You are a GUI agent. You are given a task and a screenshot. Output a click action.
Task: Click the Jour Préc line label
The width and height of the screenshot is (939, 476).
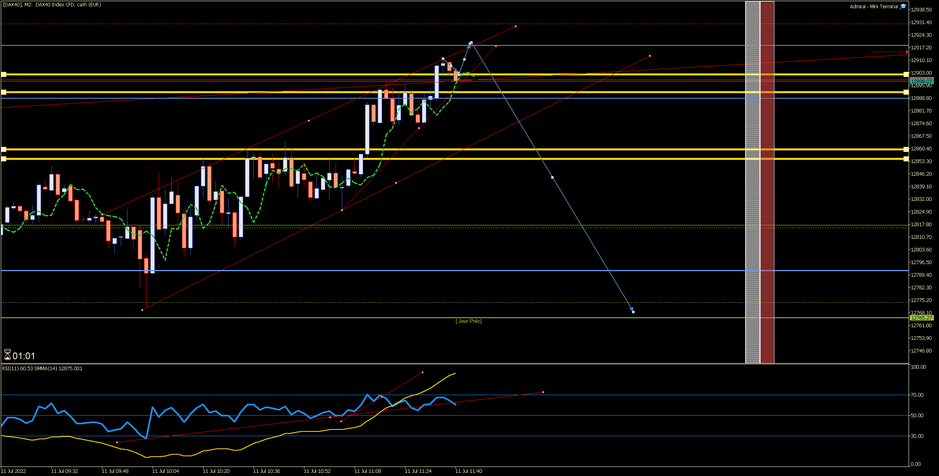coord(469,321)
